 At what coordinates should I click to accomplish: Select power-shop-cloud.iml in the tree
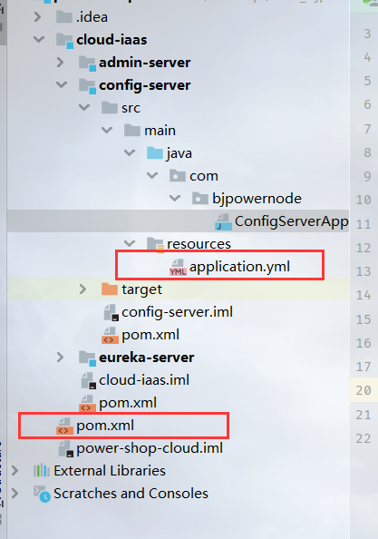point(150,448)
